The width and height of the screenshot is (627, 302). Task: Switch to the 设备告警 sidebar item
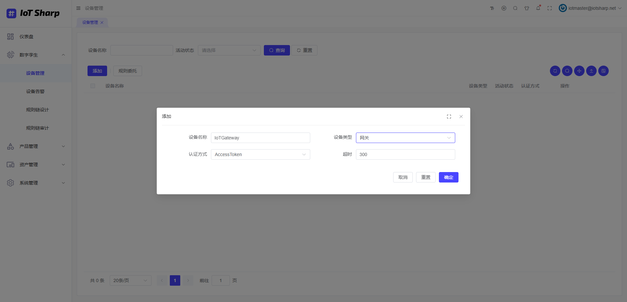pyautogui.click(x=35, y=91)
